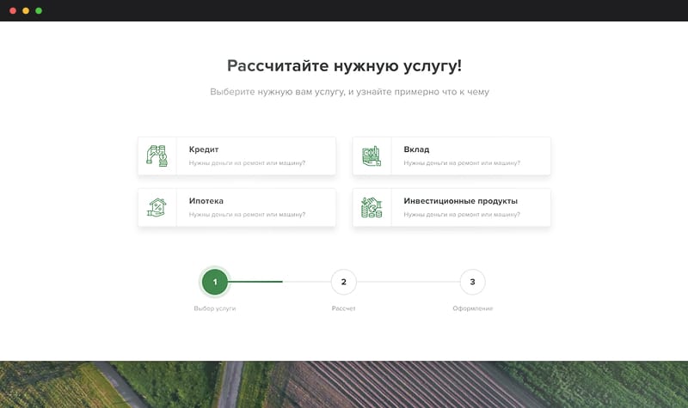Viewport: 688px width, 408px height.
Task: Select the Кредит service title
Action: click(x=204, y=149)
